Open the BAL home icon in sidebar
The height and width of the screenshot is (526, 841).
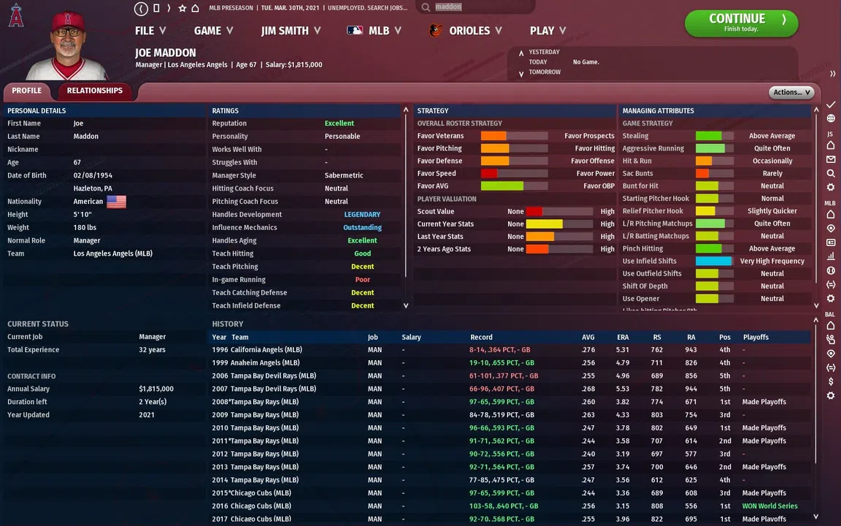830,325
